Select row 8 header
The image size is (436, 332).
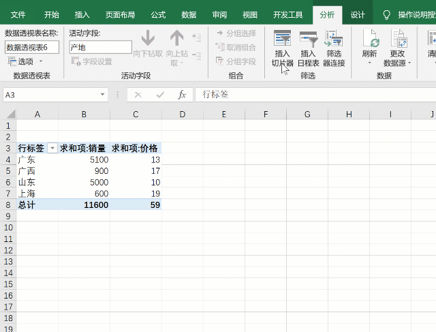pos(8,205)
